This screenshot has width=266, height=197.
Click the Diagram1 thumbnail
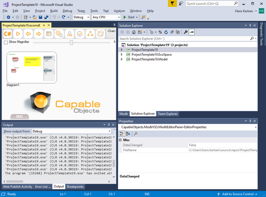[32, 67]
